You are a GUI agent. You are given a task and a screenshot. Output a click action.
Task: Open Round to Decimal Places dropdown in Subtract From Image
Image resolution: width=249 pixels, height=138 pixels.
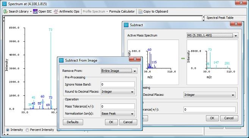click(117, 92)
